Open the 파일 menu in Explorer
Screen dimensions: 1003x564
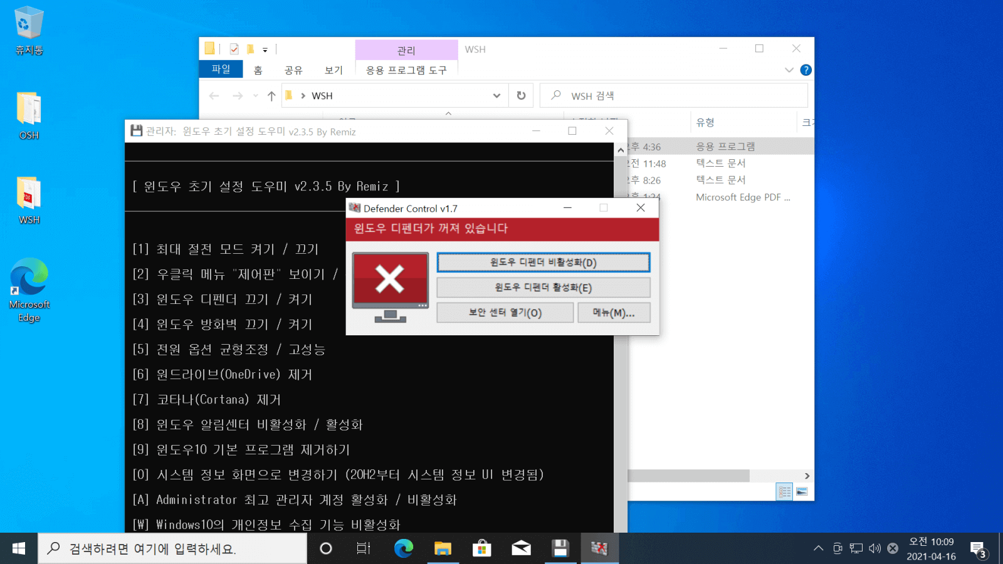tap(221, 70)
